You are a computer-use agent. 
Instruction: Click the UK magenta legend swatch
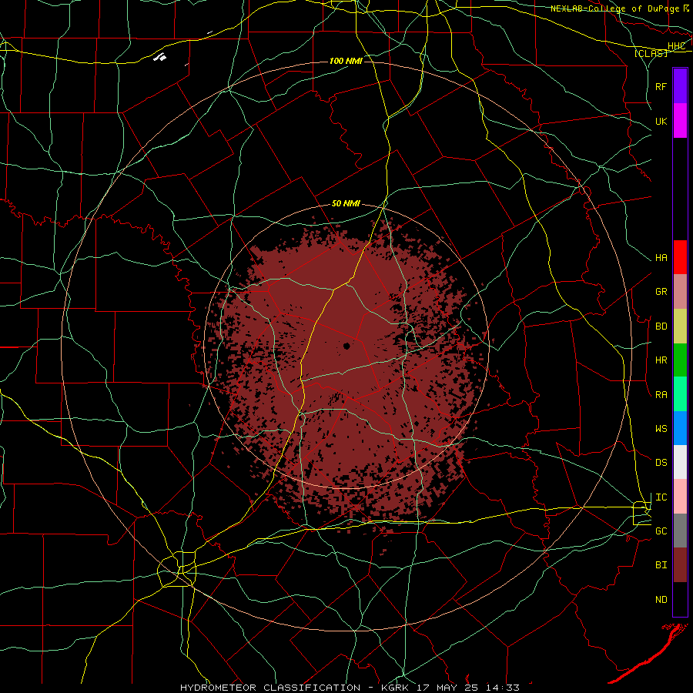pos(680,121)
